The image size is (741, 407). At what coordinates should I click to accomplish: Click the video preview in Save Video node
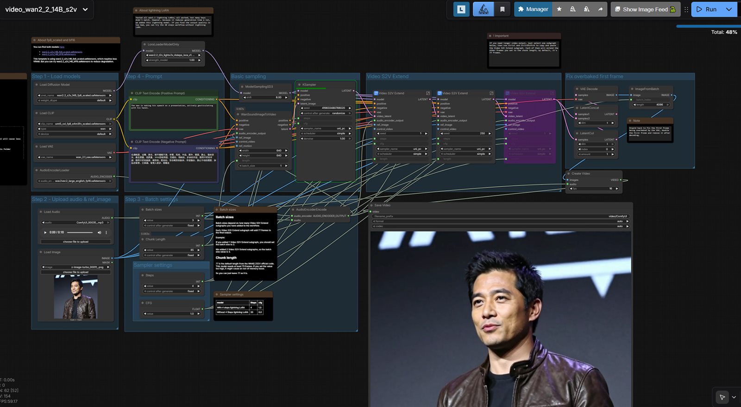pyautogui.click(x=501, y=319)
